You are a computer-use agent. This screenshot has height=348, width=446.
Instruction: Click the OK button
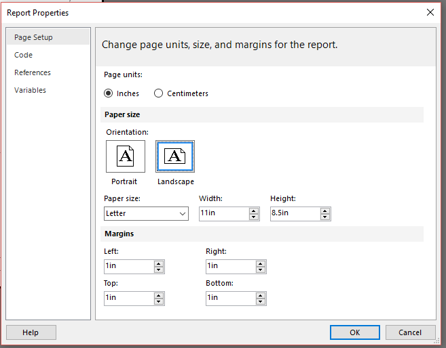355,332
